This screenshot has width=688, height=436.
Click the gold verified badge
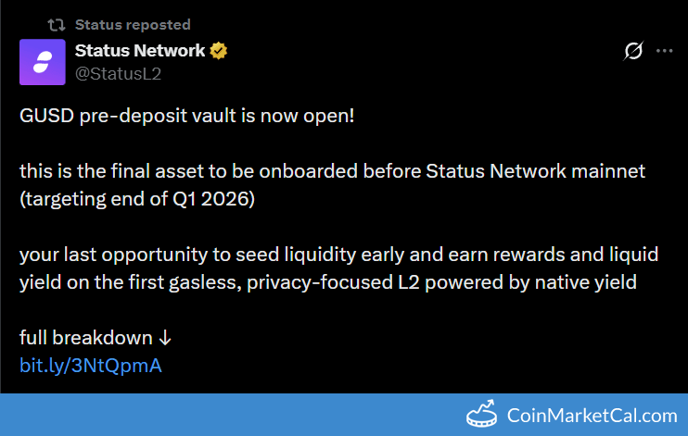point(219,51)
